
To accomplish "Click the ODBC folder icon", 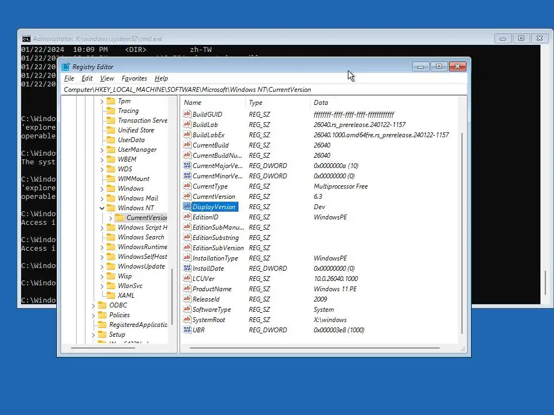I will (x=102, y=305).
